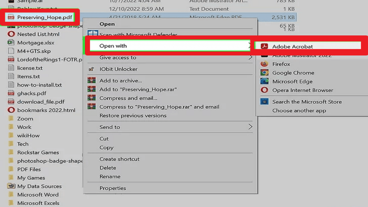Click the IObit Unlocker icon
The height and width of the screenshot is (207, 368).
[x=91, y=69]
